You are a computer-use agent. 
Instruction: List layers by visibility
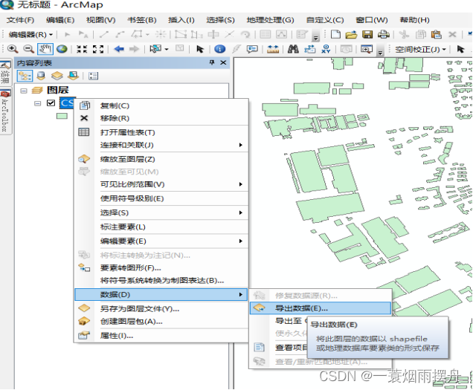(x=57, y=76)
